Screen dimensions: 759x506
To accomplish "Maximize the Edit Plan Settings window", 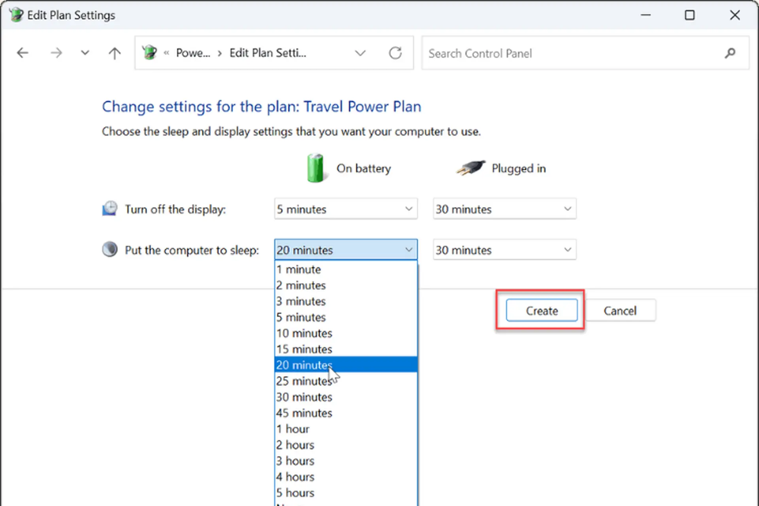I will pyautogui.click(x=690, y=15).
